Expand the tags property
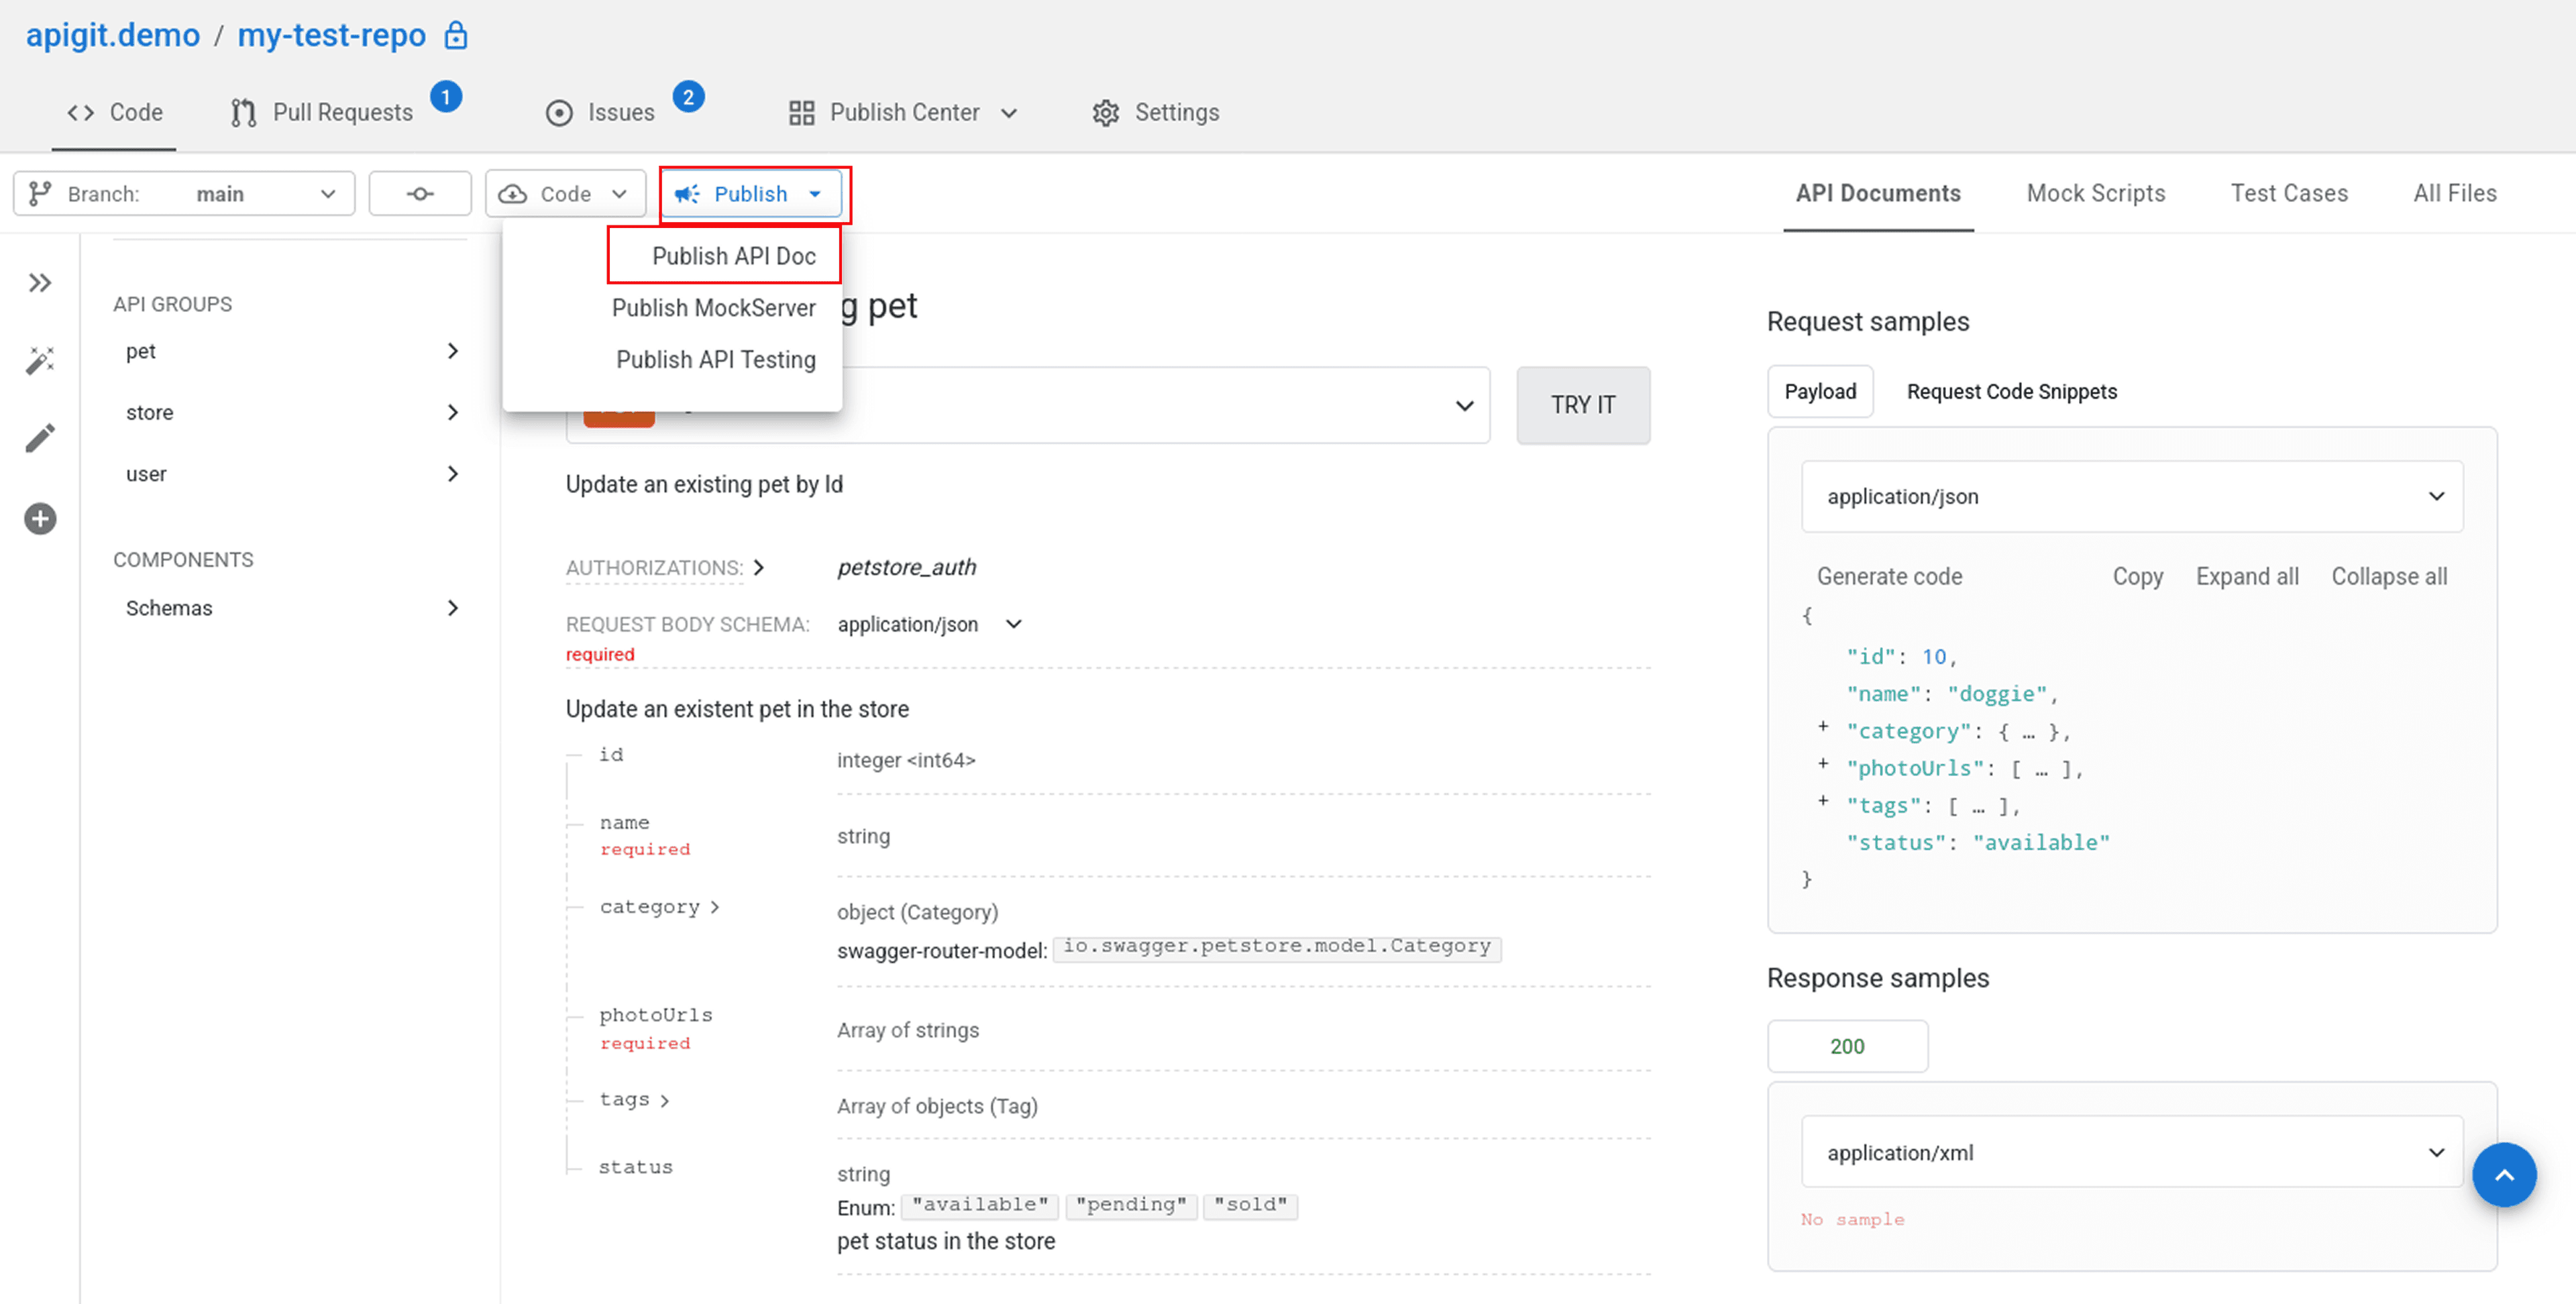This screenshot has width=2576, height=1304. [634, 1100]
